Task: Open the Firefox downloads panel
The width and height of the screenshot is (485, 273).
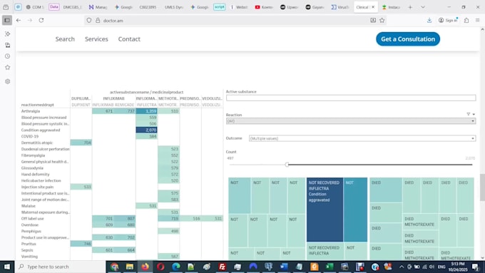Action: 429,21
